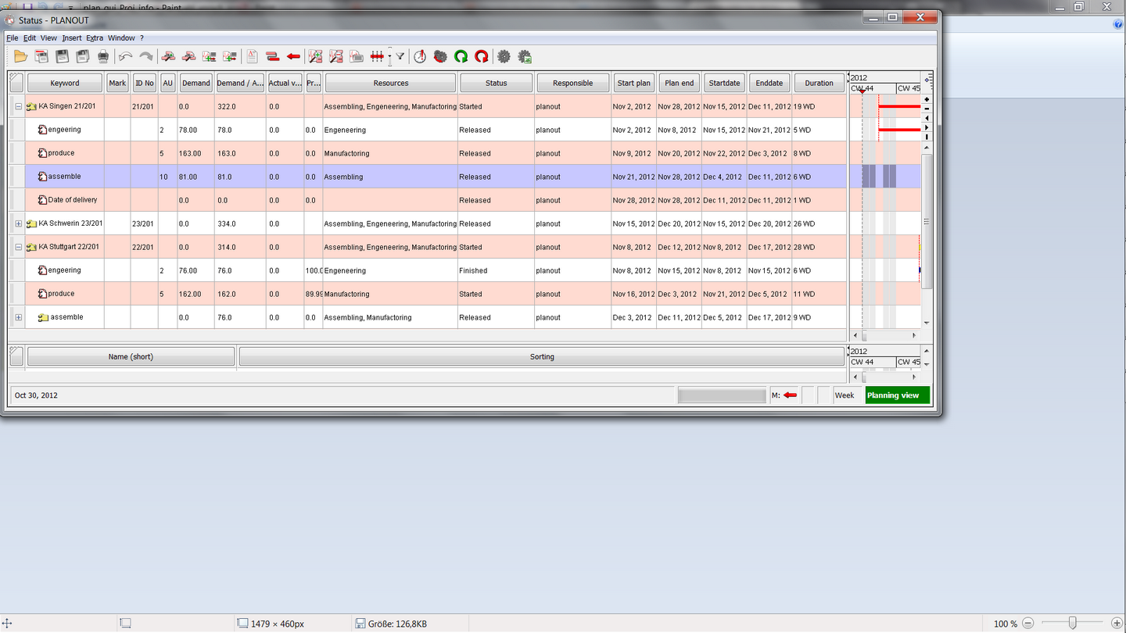
Task: Click the red circular refresh arrow icon
Action: 482,56
